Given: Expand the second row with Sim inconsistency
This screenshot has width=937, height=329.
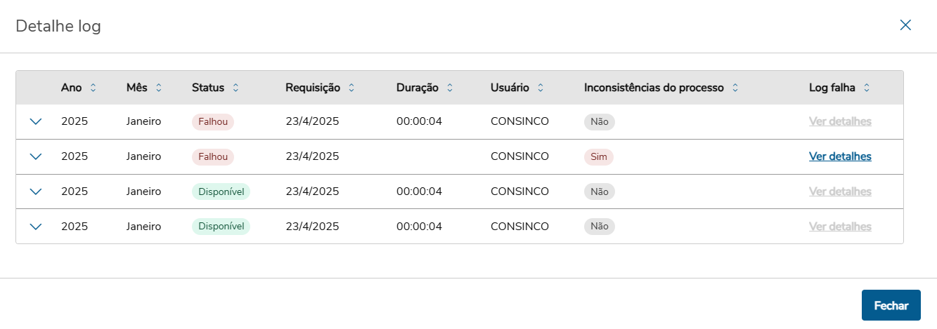Looking at the screenshot, I should tap(37, 156).
